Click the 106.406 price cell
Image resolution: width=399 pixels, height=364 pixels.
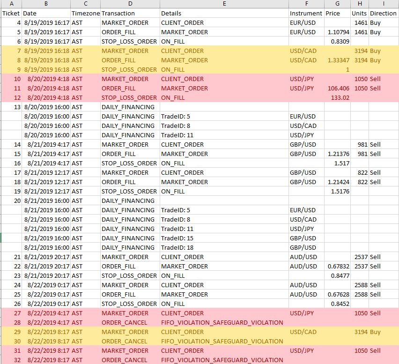click(338, 89)
